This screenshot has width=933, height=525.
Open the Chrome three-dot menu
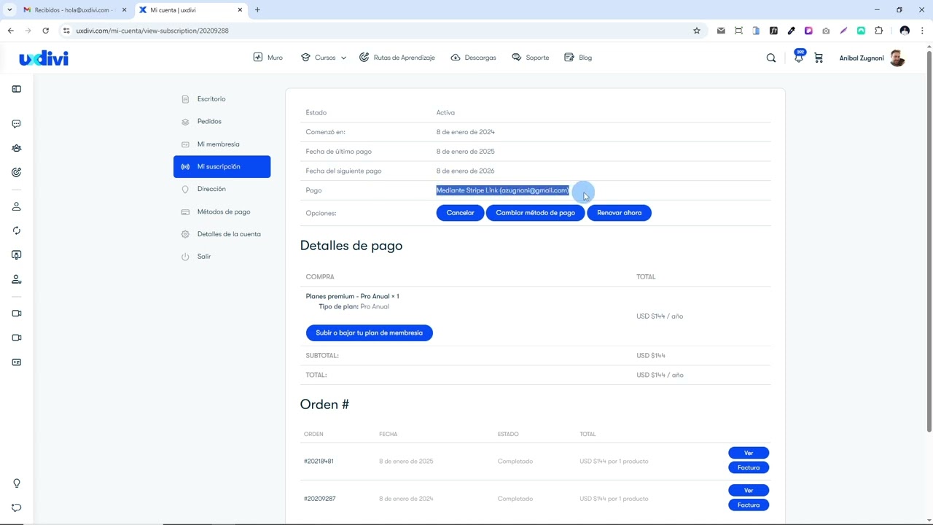pyautogui.click(x=923, y=31)
